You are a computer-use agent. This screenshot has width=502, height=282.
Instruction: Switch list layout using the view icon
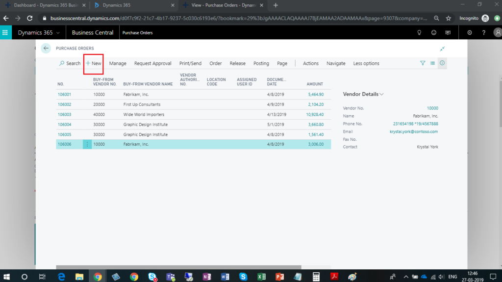[432, 63]
